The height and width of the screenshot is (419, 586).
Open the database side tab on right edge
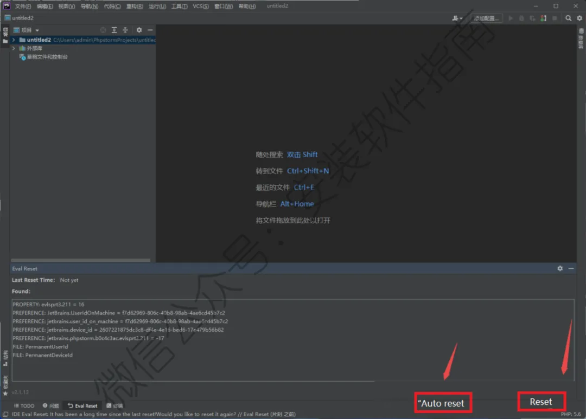(581, 38)
